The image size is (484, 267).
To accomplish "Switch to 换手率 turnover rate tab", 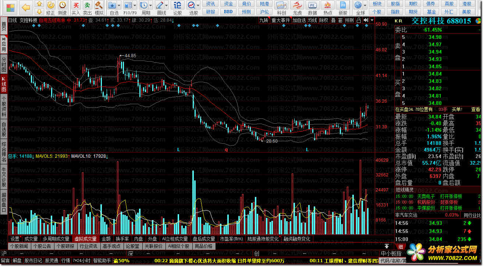I will tap(122, 239).
